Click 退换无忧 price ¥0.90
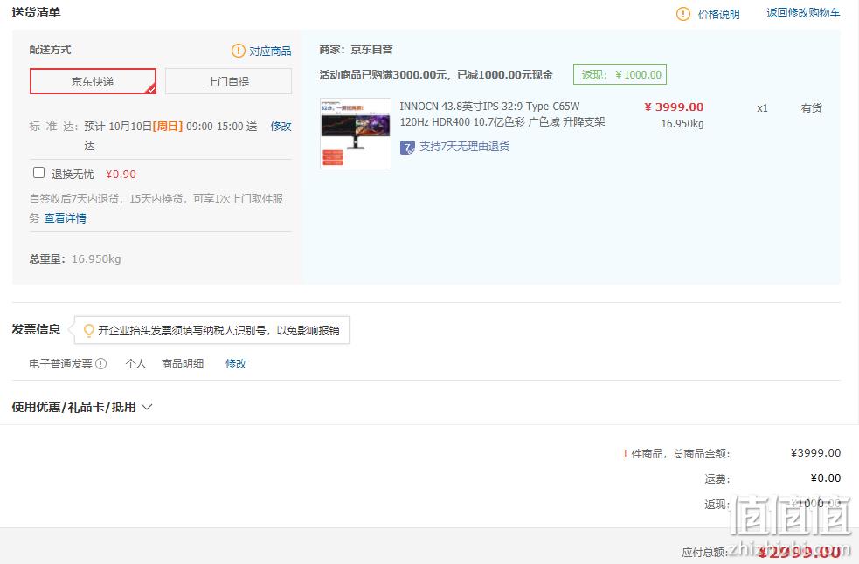The image size is (859, 564). coord(121,174)
